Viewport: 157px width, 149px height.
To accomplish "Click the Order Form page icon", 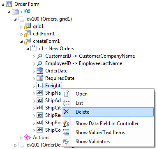I will point(9,4).
